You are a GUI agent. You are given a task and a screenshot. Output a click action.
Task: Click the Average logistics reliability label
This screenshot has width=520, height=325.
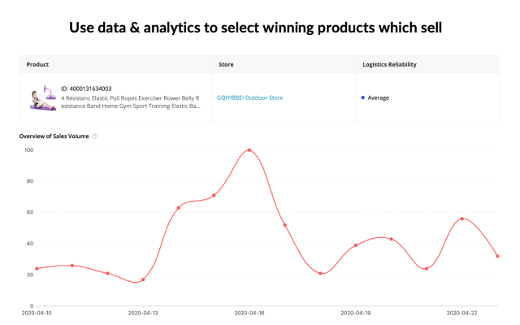point(379,97)
